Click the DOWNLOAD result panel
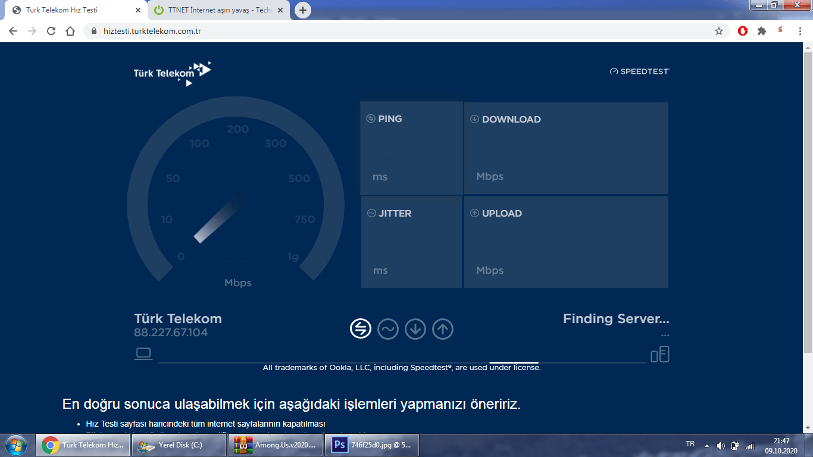Image resolution: width=813 pixels, height=457 pixels. point(566,148)
